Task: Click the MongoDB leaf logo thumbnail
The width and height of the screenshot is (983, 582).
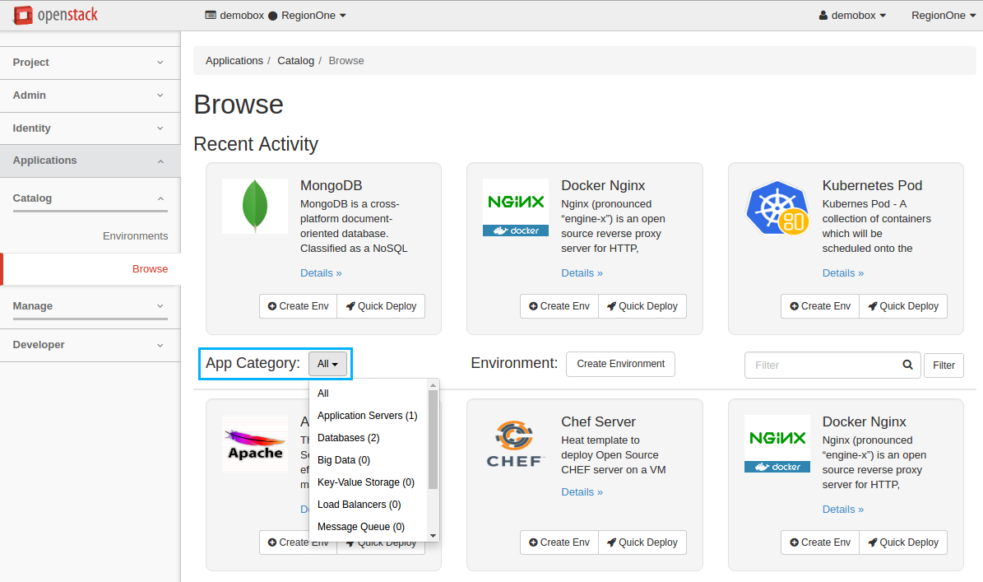Action: [x=255, y=207]
